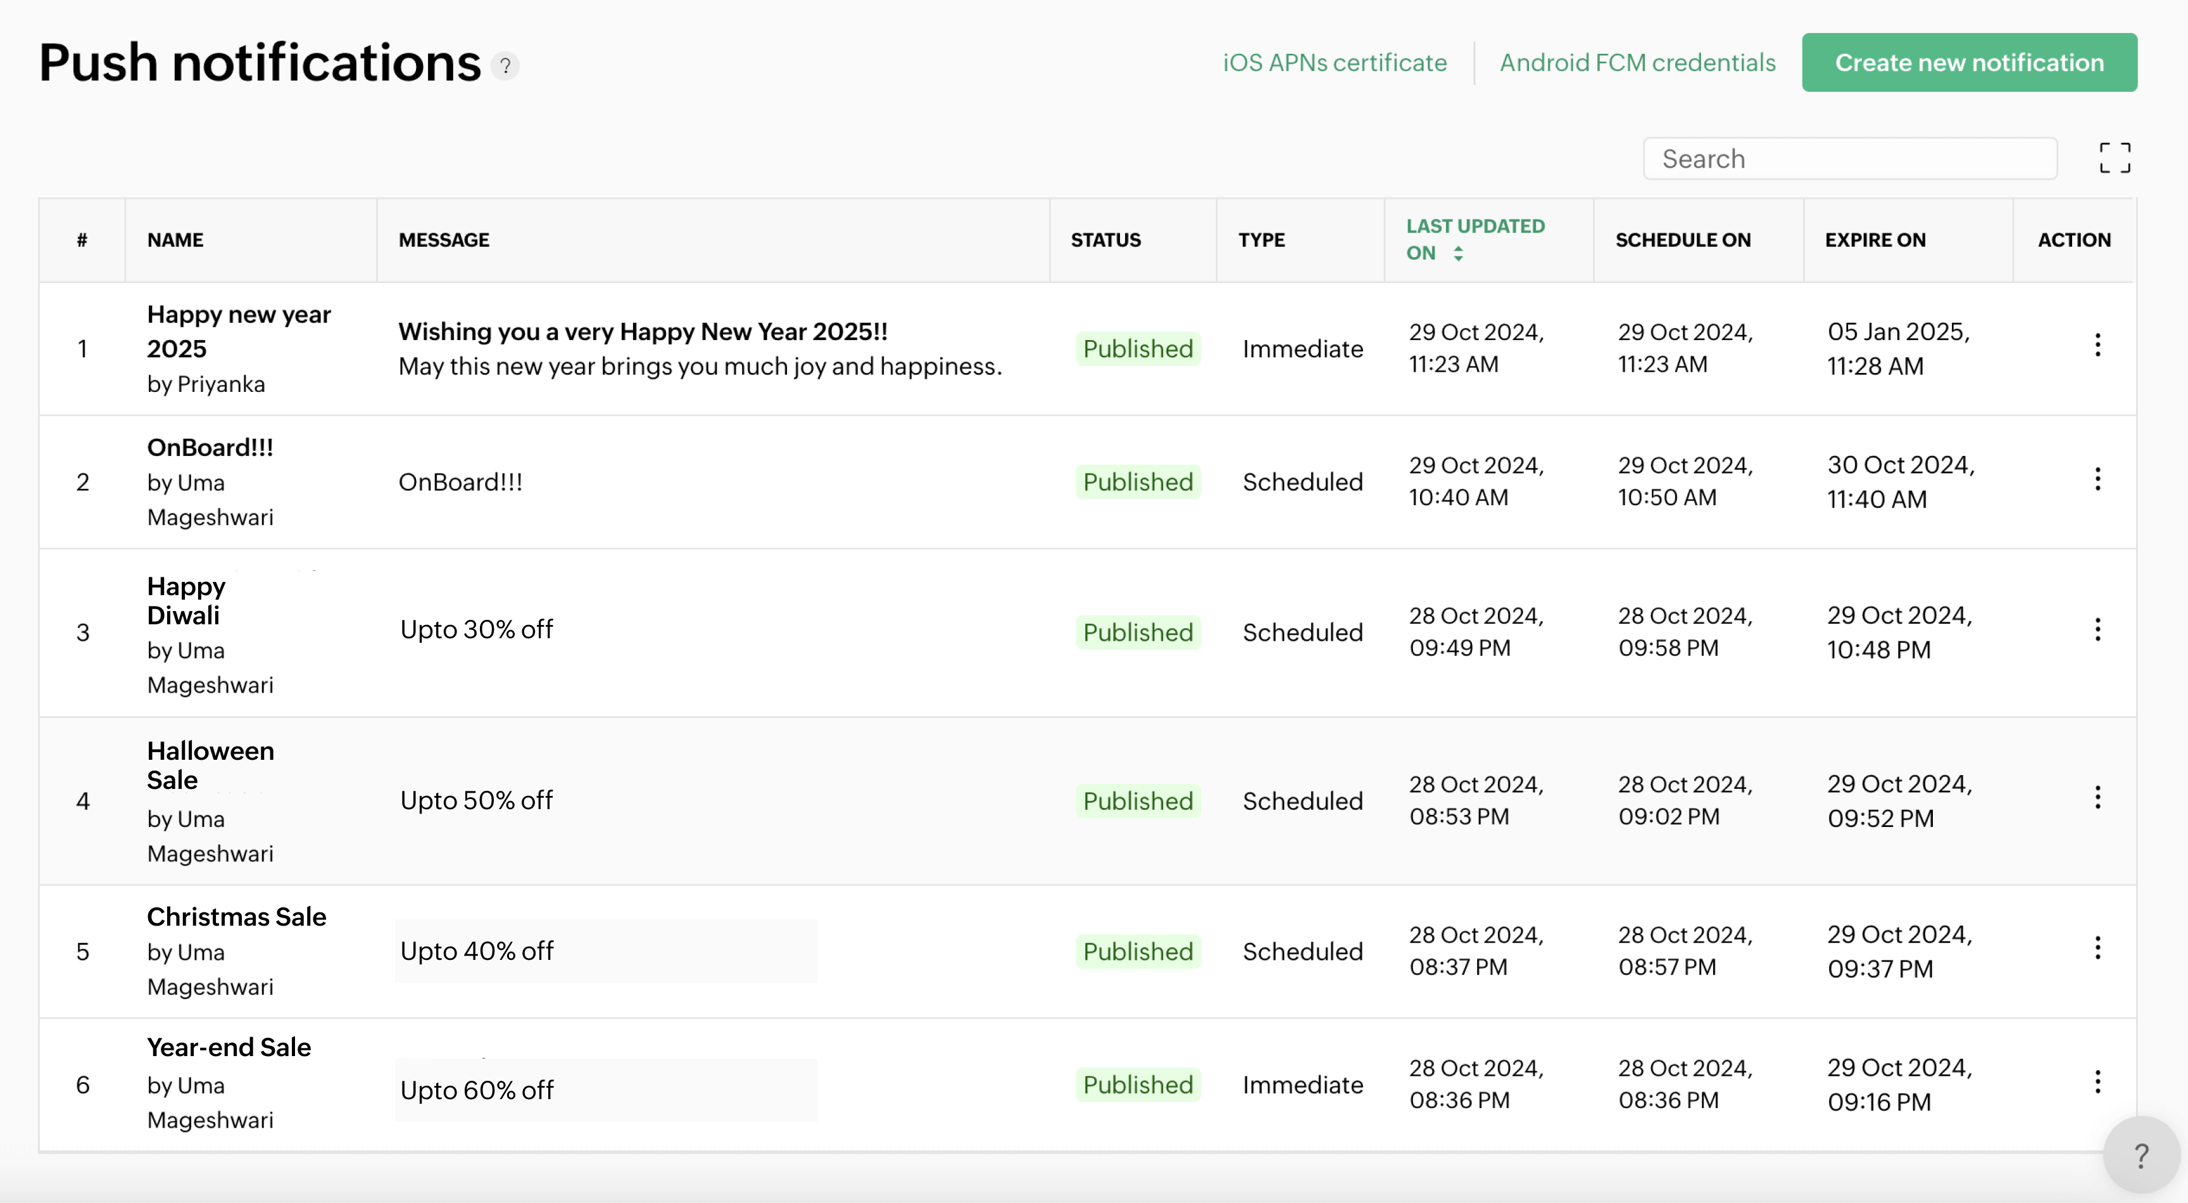The height and width of the screenshot is (1203, 2188).
Task: Click the Halloween Sale notification name
Action: (210, 765)
